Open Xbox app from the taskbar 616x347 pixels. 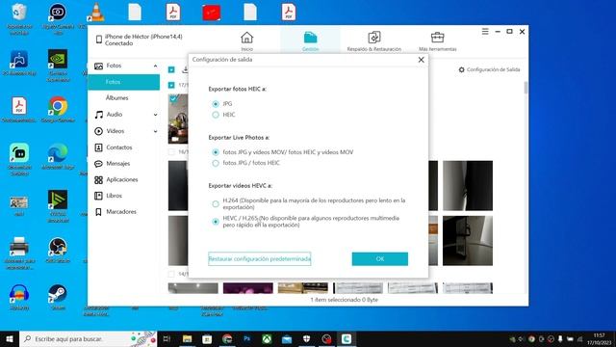coord(267,338)
